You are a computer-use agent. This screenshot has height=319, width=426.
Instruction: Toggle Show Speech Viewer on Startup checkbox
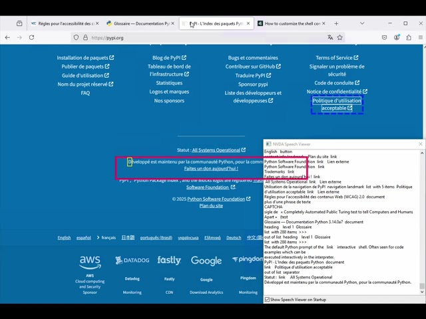tap(268, 300)
